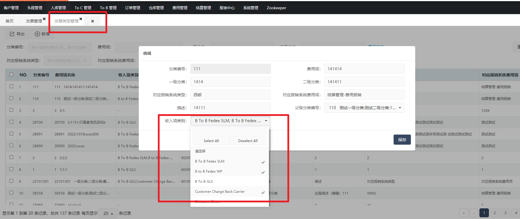This screenshot has height=219, width=520.
Task: Click the 对应报销系统类型 field showing 西邮
Action: [x=230, y=95]
